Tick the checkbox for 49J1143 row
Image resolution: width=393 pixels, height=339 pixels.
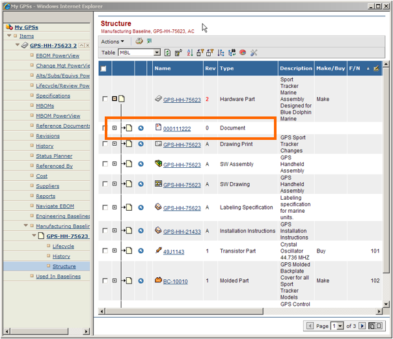click(105, 251)
